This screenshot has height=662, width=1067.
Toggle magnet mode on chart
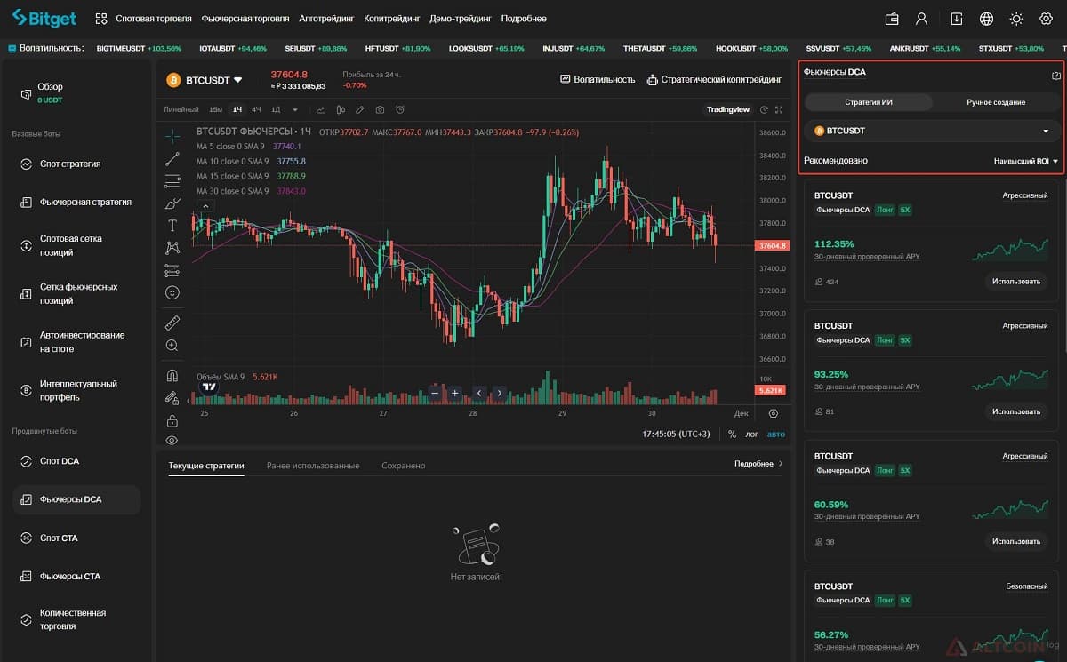[x=172, y=375]
